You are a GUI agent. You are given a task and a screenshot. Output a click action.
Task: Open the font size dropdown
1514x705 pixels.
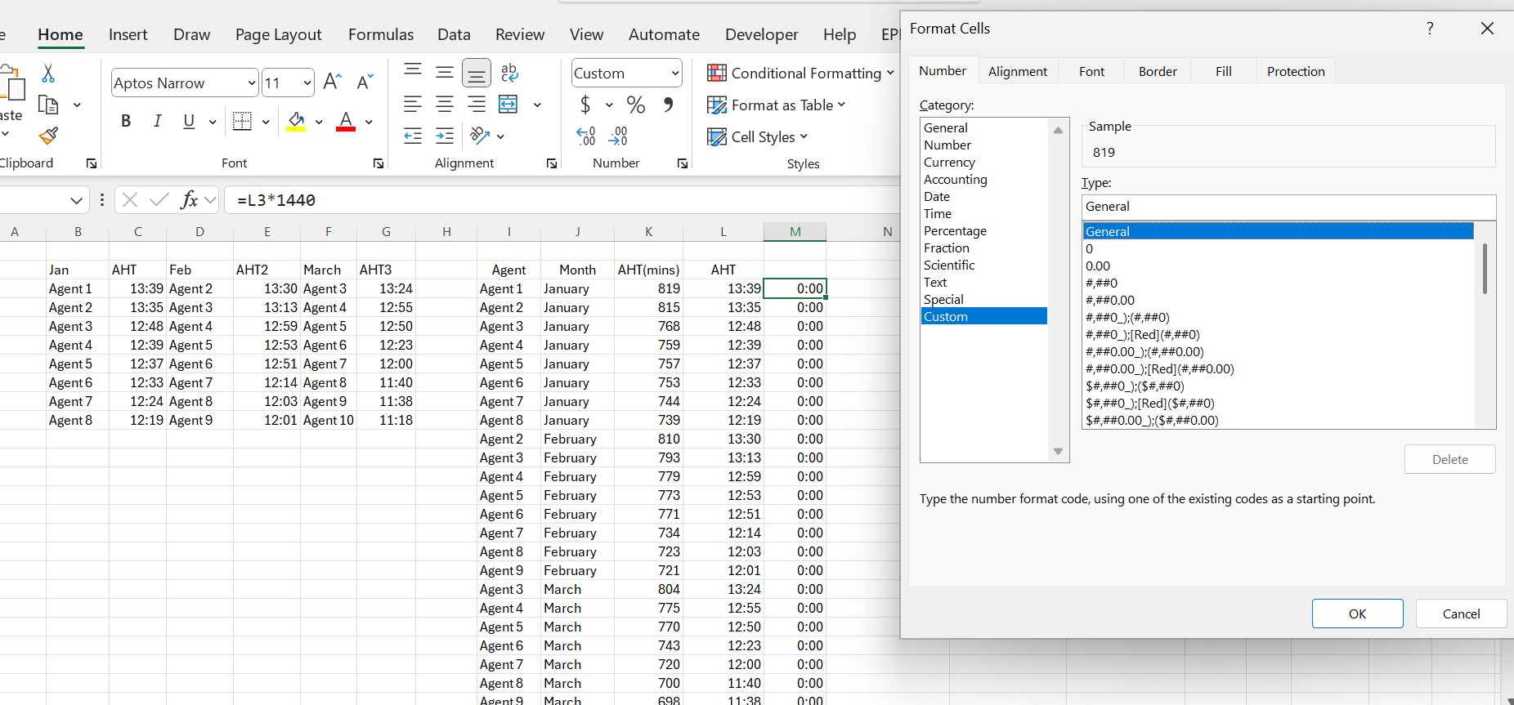307,83
